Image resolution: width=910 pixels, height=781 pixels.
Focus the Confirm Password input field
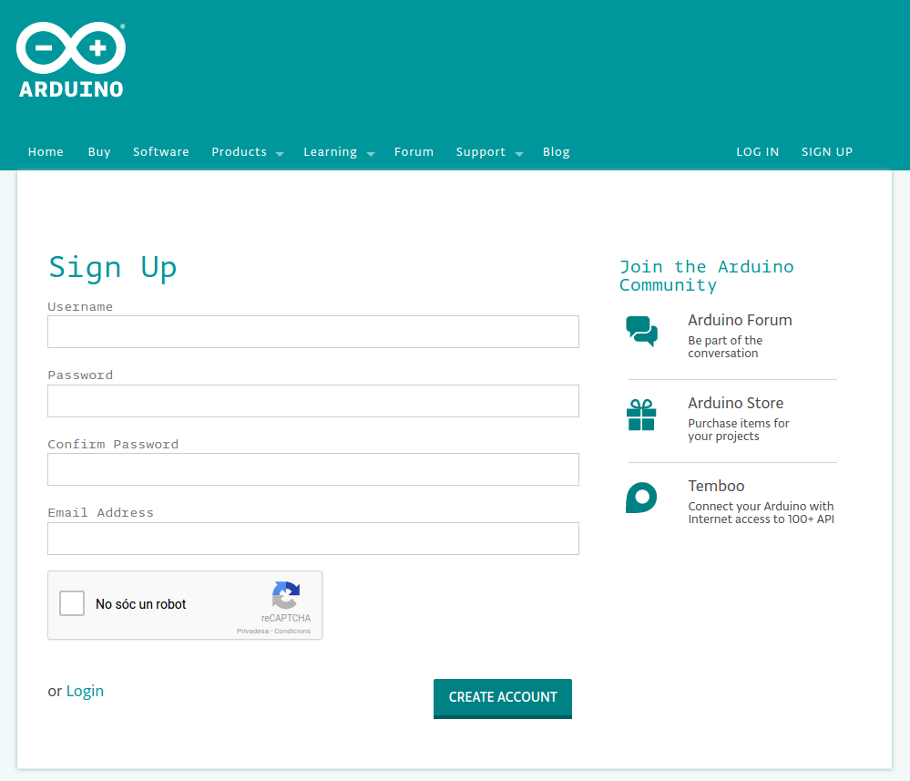tap(313, 469)
